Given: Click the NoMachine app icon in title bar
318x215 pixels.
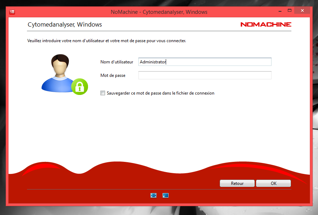Looking at the screenshot, I should point(12,12).
